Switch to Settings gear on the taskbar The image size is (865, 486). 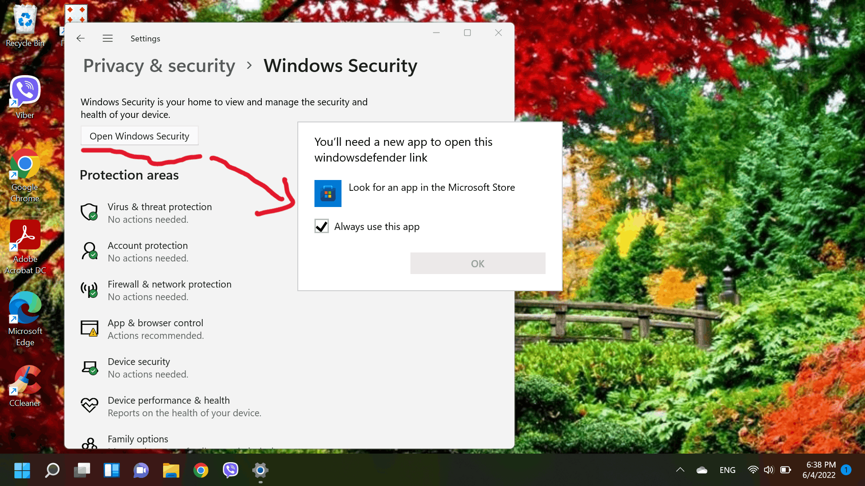pyautogui.click(x=260, y=470)
